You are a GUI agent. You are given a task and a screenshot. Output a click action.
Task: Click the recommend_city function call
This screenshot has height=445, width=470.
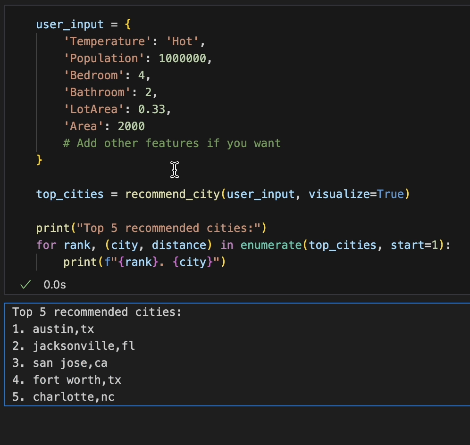[172, 194]
